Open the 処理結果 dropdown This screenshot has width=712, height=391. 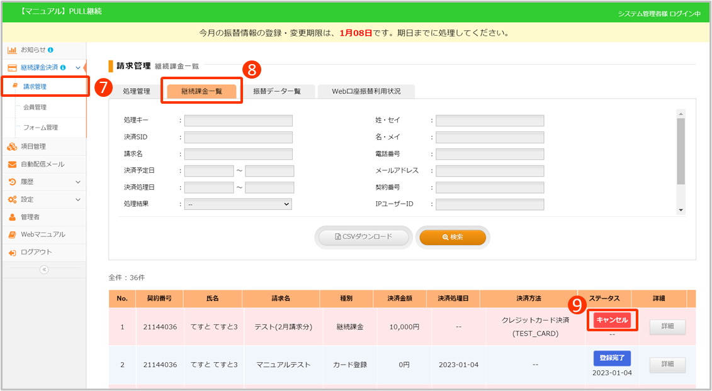(x=238, y=204)
